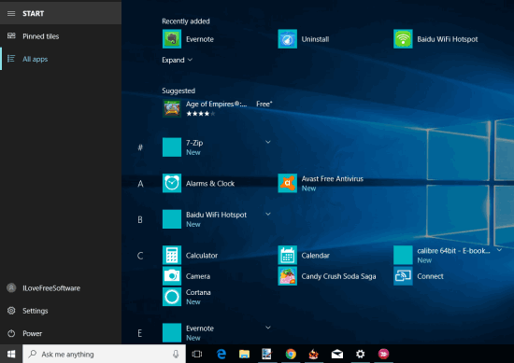Click the flame icon on taskbar
Image resolution: width=514 pixels, height=363 pixels.
coord(314,354)
